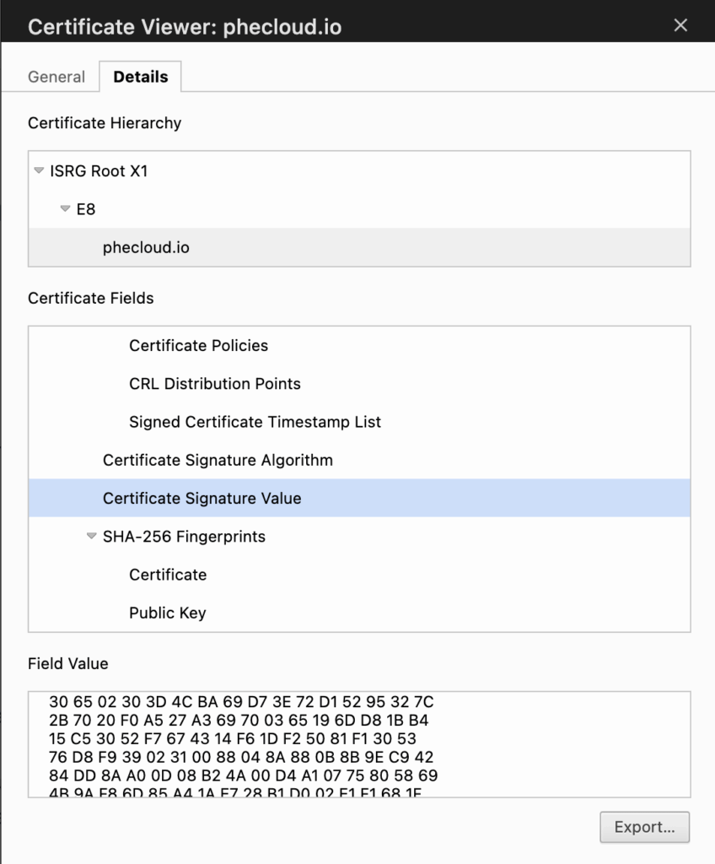Collapse the ISRG Root X1 tree node

pyautogui.click(x=39, y=170)
